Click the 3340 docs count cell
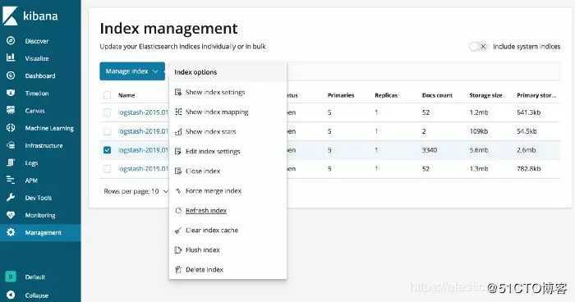Screen dimensions: 575x302 430,150
